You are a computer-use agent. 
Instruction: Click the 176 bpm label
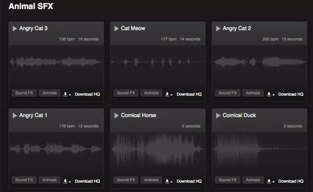tap(67, 126)
